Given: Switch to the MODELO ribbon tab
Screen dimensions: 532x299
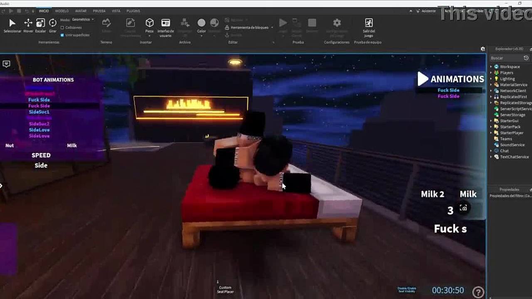Looking at the screenshot, I should pos(62,11).
